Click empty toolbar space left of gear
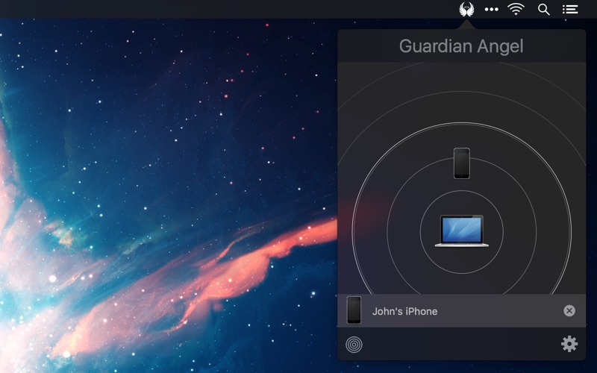The image size is (597, 373). 463,345
